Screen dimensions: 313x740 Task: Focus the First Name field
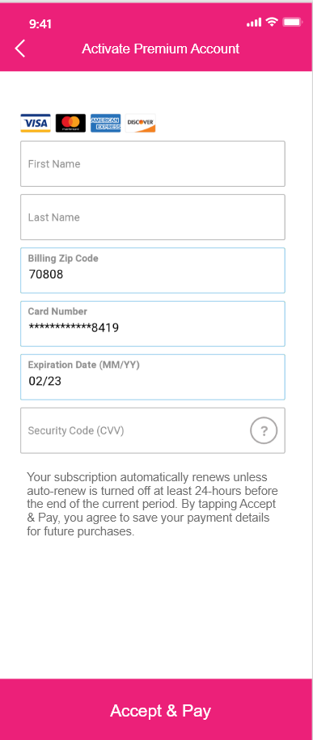point(153,163)
